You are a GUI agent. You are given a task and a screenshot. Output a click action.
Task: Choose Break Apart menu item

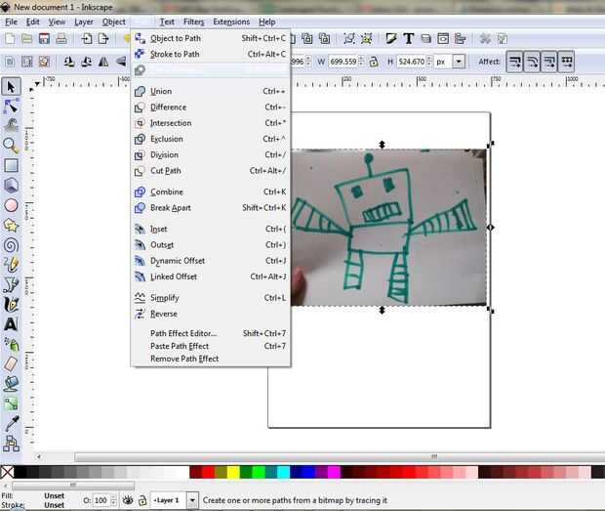pos(210,208)
